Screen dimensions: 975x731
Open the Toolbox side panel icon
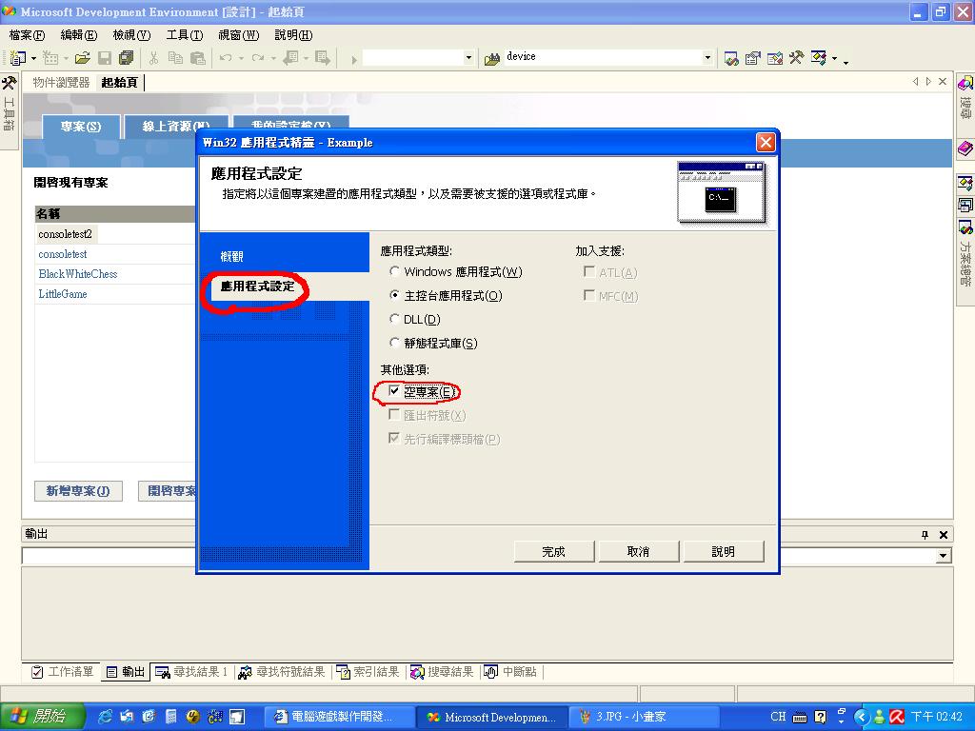tap(9, 83)
